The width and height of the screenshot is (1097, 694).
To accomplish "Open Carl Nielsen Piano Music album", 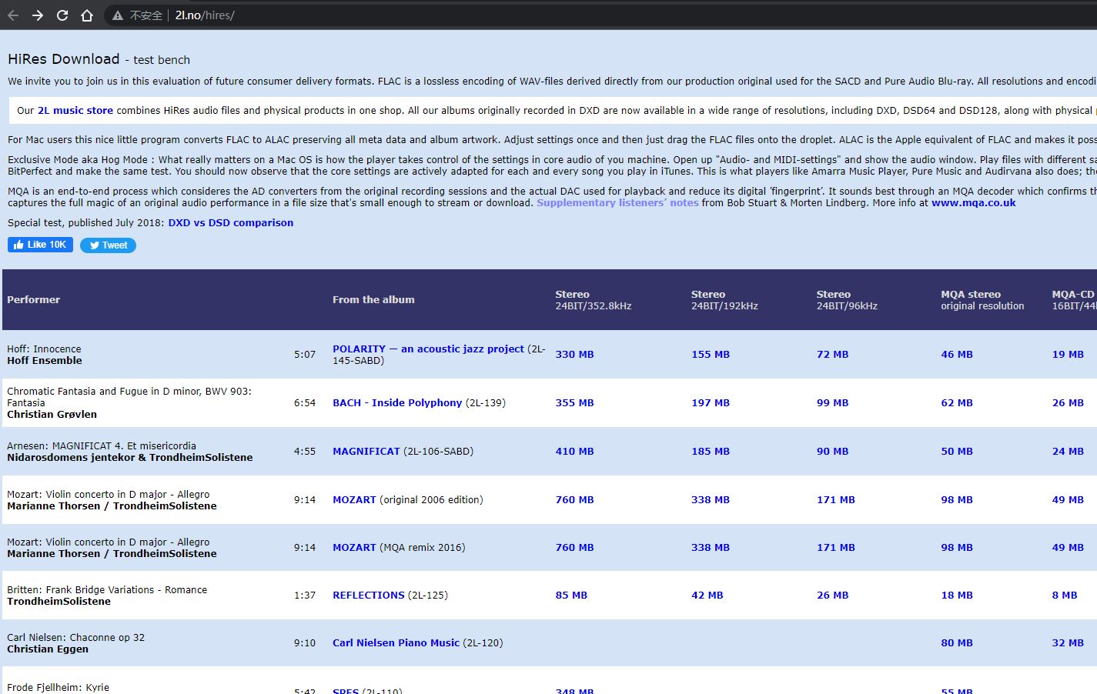I will pyautogui.click(x=396, y=643).
